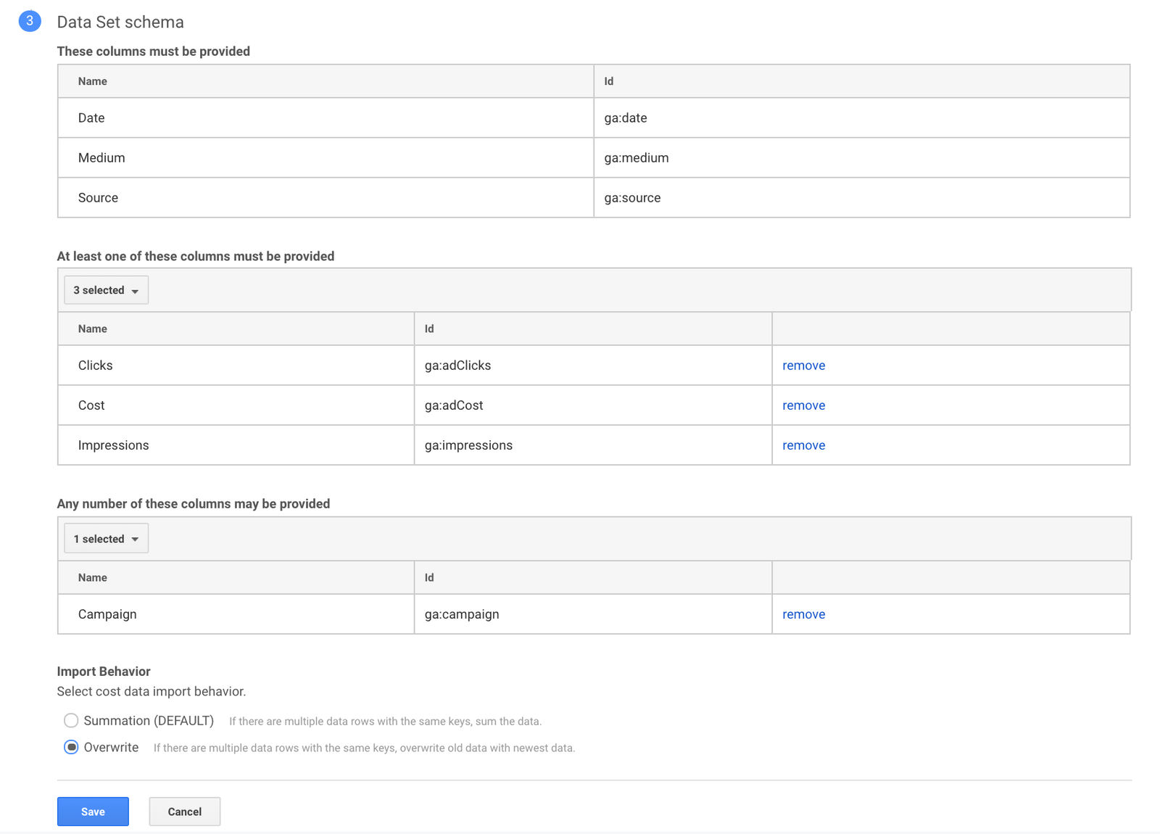Viewport: 1160px width, 834px height.
Task: Select the Summation (DEFAULT) radio button
Action: [x=71, y=720]
